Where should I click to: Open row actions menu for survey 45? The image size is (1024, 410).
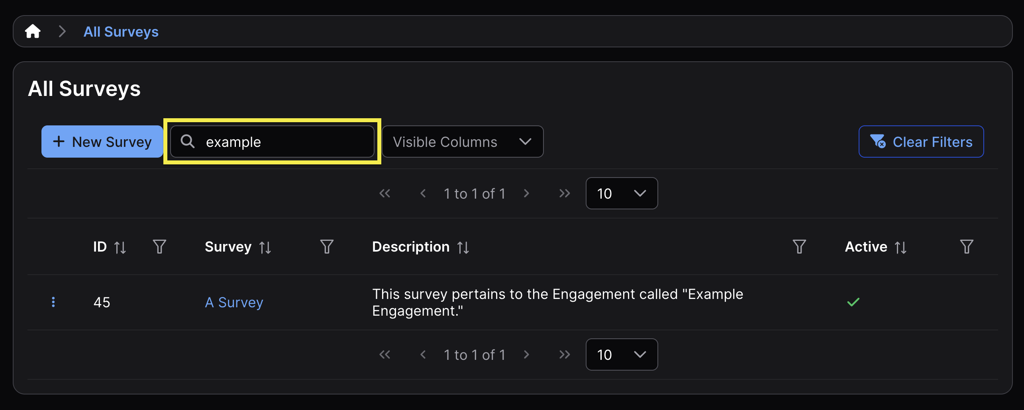[x=53, y=302]
